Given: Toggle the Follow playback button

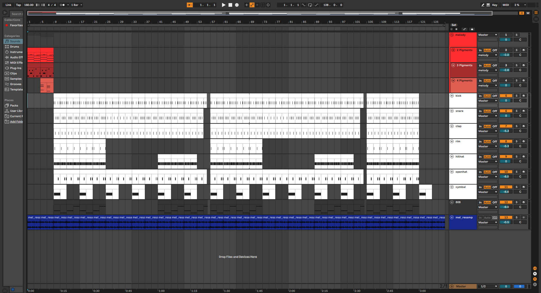Looking at the screenshot, I should point(190,5).
